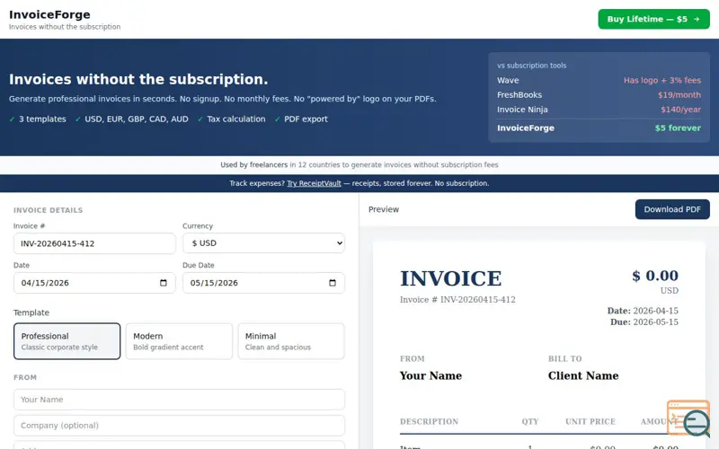
Task: Click the Wave comparison row
Action: [x=599, y=80]
